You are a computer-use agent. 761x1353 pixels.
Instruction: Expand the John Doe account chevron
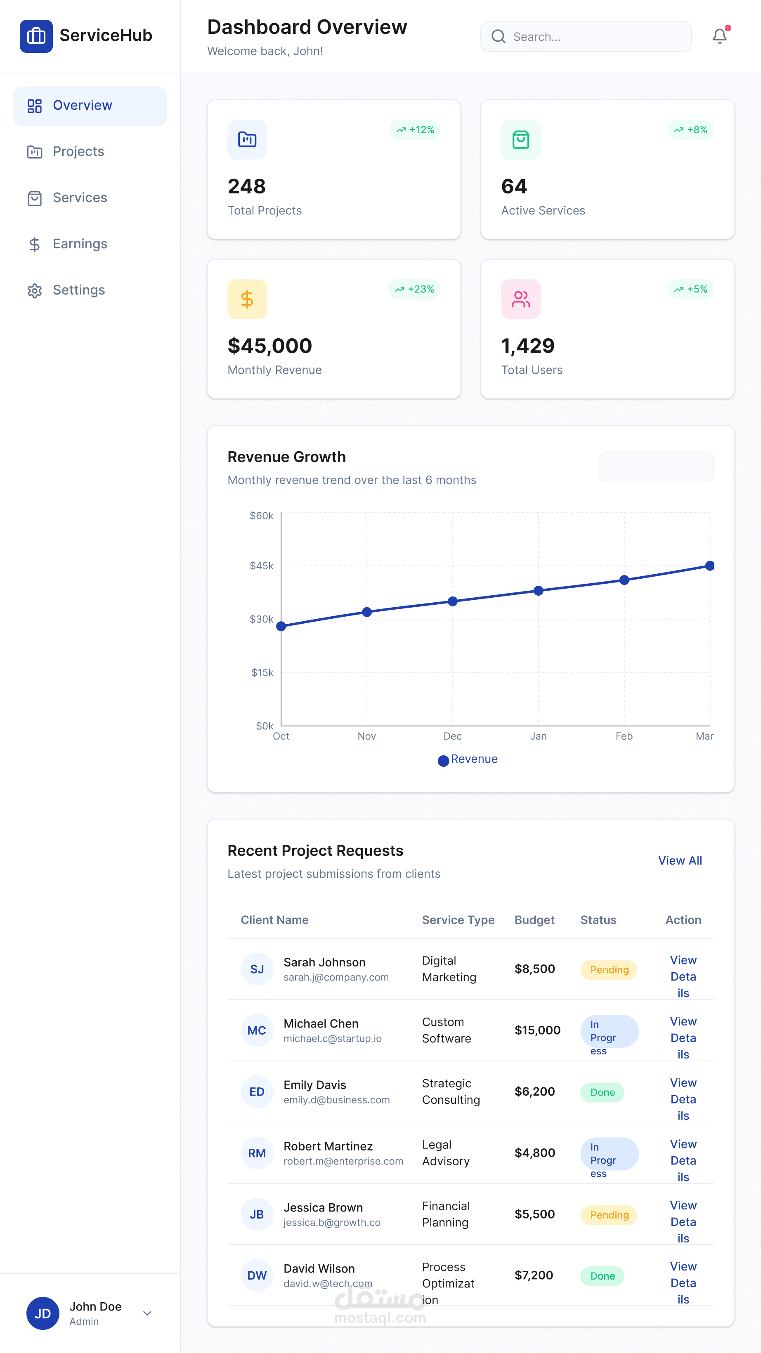[x=147, y=1313]
